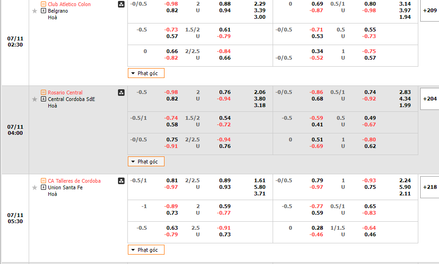The height and width of the screenshot is (264, 439).
Task: Expand Phạt góc under the Rosario Central match
Action: click(146, 162)
